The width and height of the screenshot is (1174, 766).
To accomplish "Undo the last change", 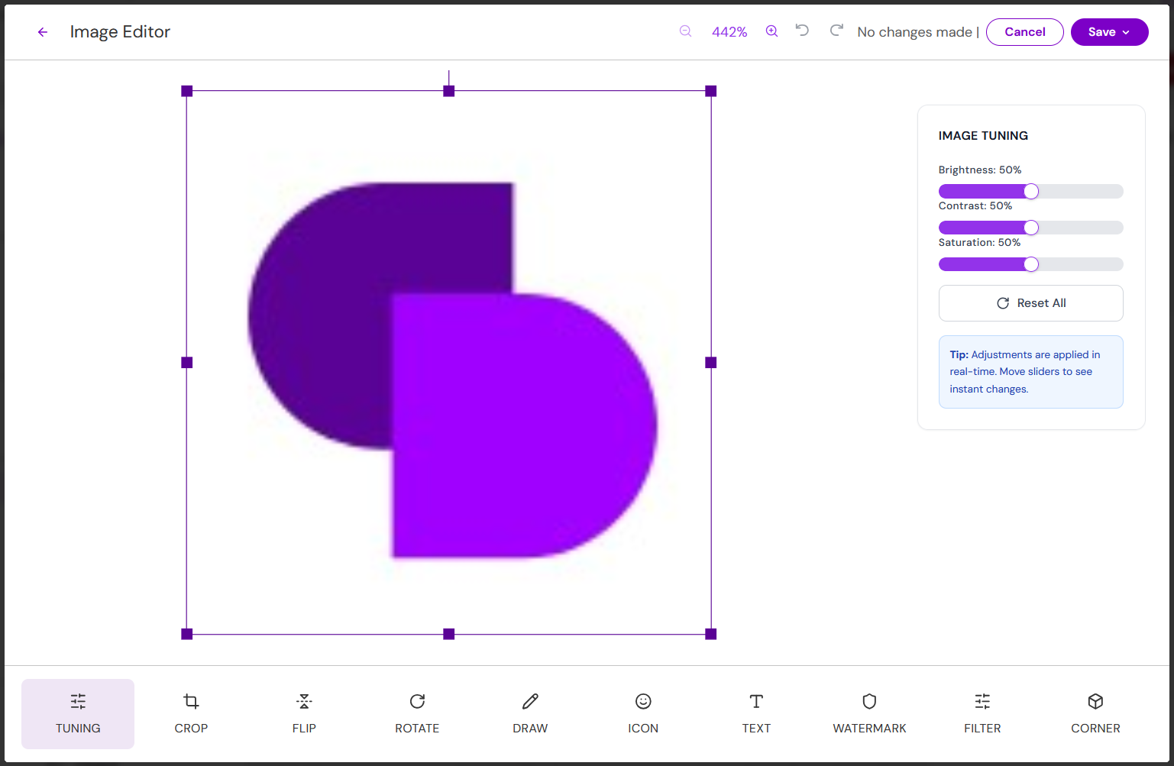I will pos(802,31).
